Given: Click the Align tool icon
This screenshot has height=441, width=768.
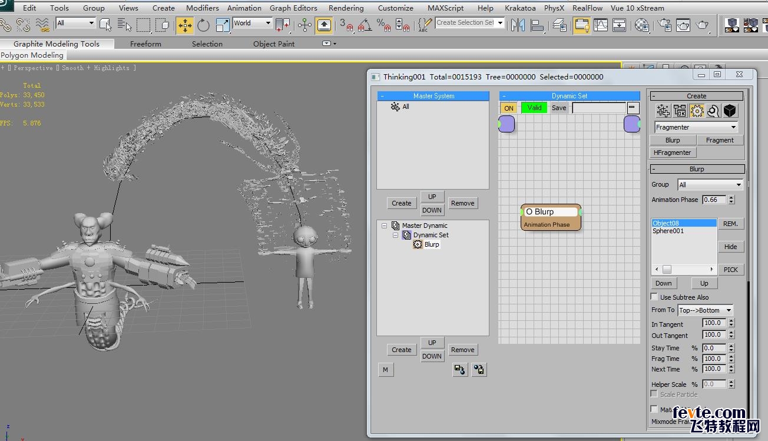Looking at the screenshot, I should 537,25.
